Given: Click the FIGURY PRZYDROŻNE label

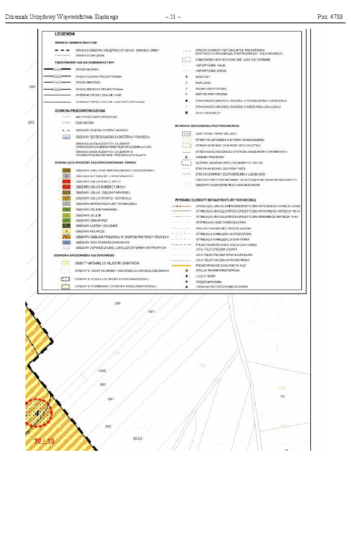Looking at the screenshot, I should click(x=211, y=89).
